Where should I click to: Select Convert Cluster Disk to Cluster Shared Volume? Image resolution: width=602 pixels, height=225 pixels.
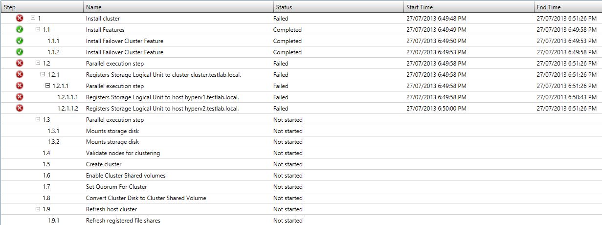(x=146, y=198)
